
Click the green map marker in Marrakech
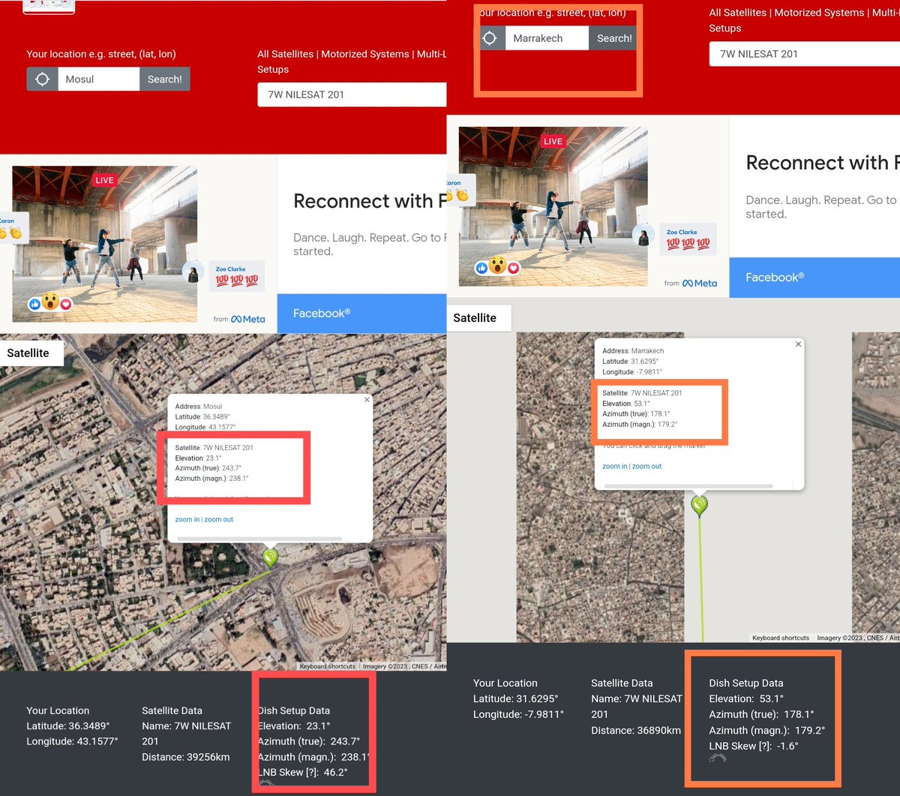[699, 505]
